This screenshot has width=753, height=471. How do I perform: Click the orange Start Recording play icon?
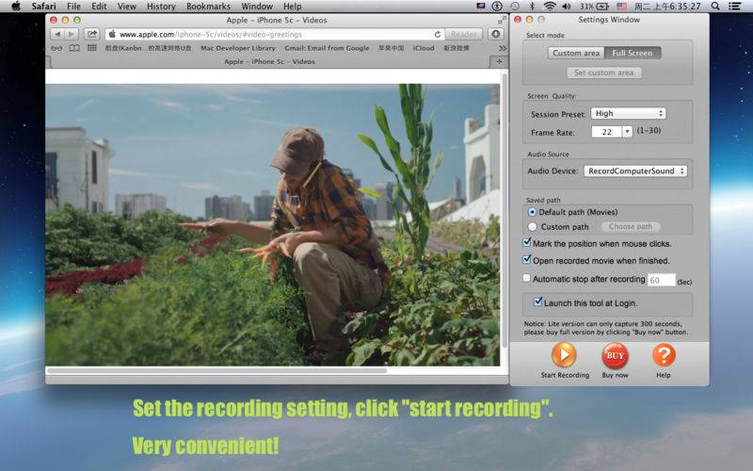coord(564,355)
